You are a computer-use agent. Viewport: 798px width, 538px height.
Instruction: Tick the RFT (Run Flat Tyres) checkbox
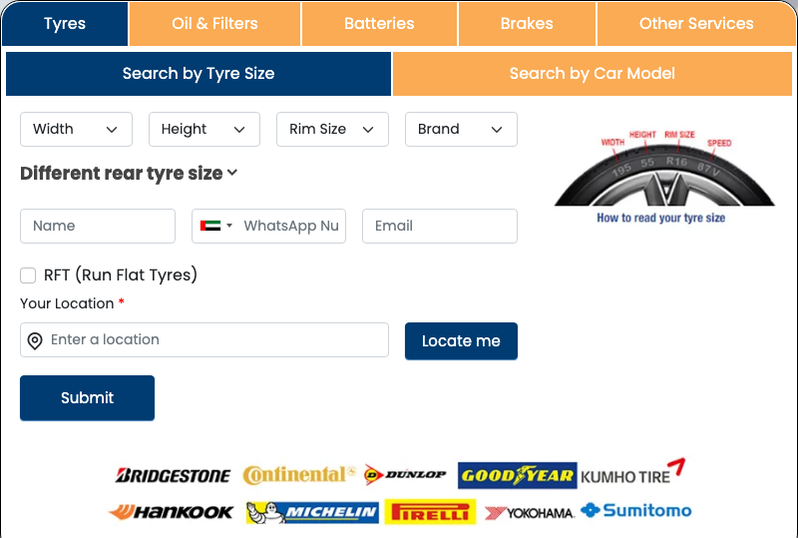point(28,275)
